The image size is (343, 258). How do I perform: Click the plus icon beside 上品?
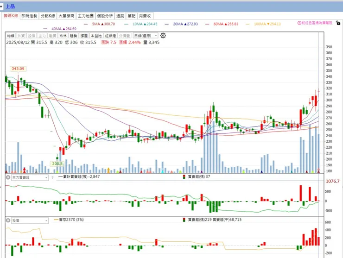coord(1,6)
